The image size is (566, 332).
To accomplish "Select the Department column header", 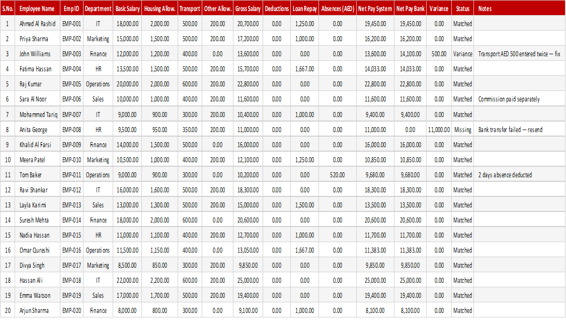I will coord(98,9).
